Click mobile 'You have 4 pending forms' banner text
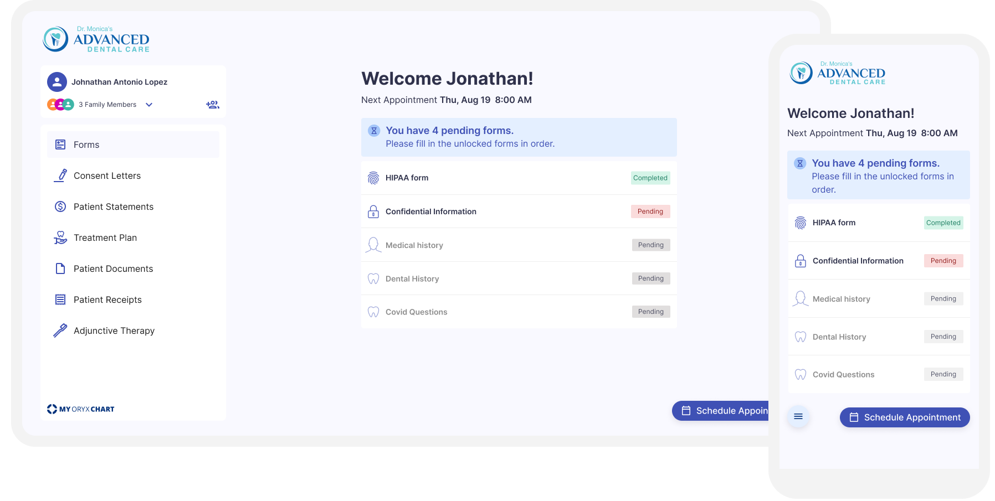 876,163
